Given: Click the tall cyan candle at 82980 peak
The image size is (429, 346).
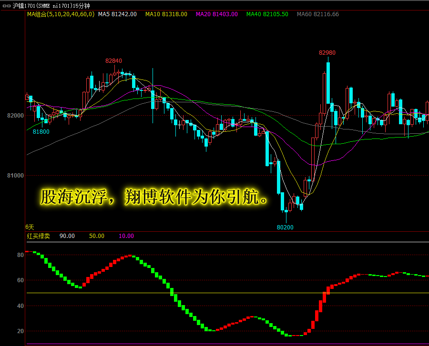Looking at the screenshot, I should tap(328, 83).
